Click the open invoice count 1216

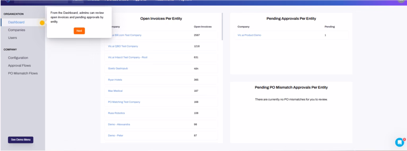[197, 46]
